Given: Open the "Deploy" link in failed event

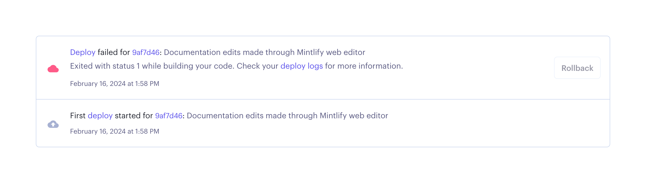Looking at the screenshot, I should coord(82,52).
